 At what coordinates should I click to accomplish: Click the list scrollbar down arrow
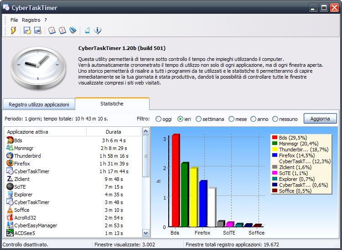tap(146, 233)
